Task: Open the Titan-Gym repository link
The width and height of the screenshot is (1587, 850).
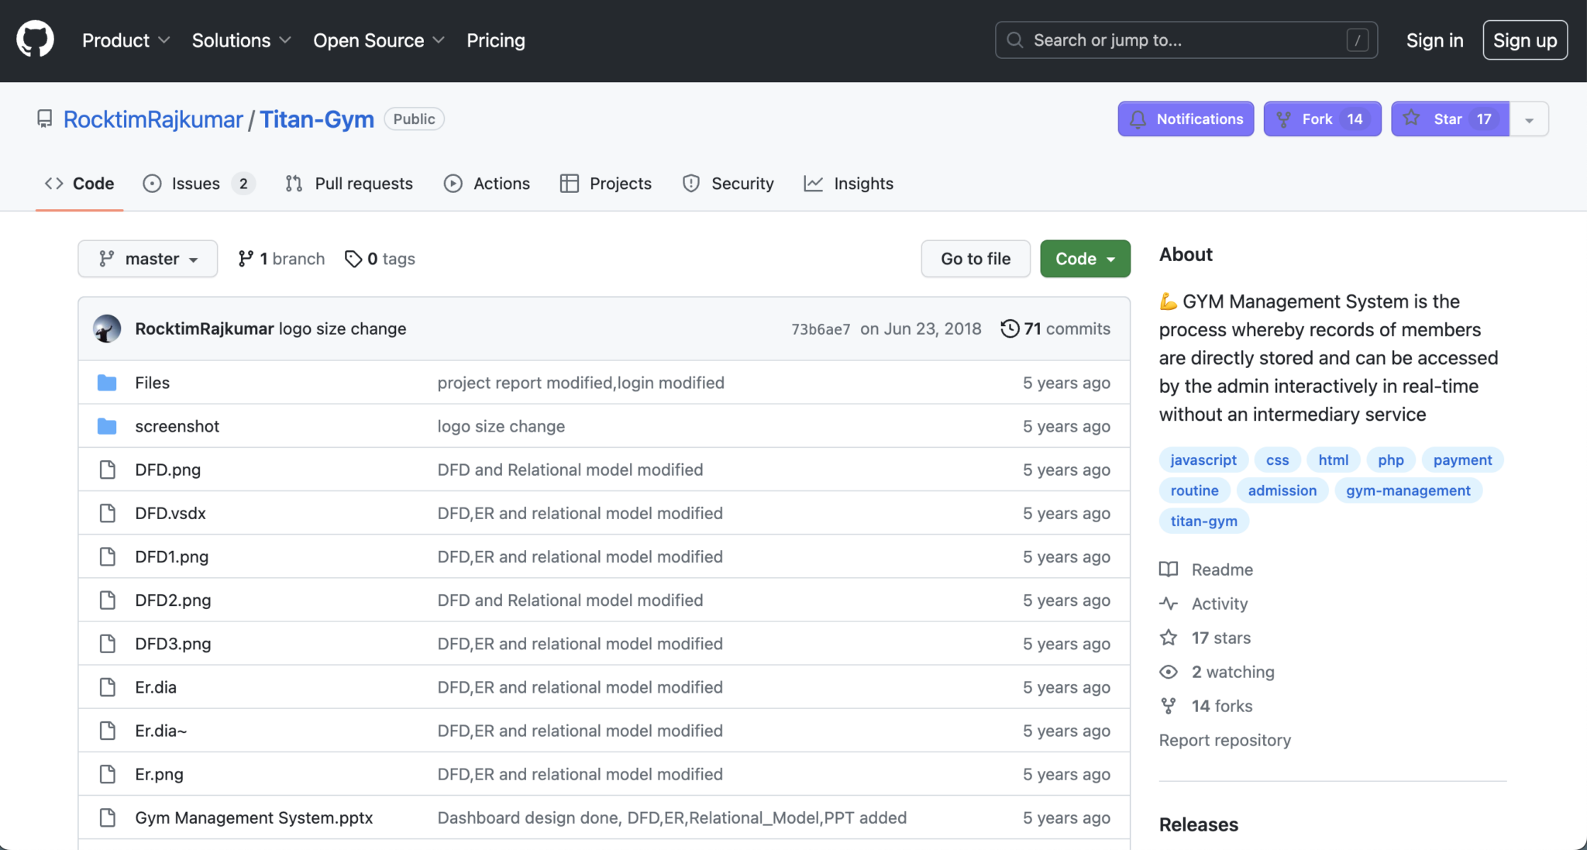Action: click(x=316, y=119)
